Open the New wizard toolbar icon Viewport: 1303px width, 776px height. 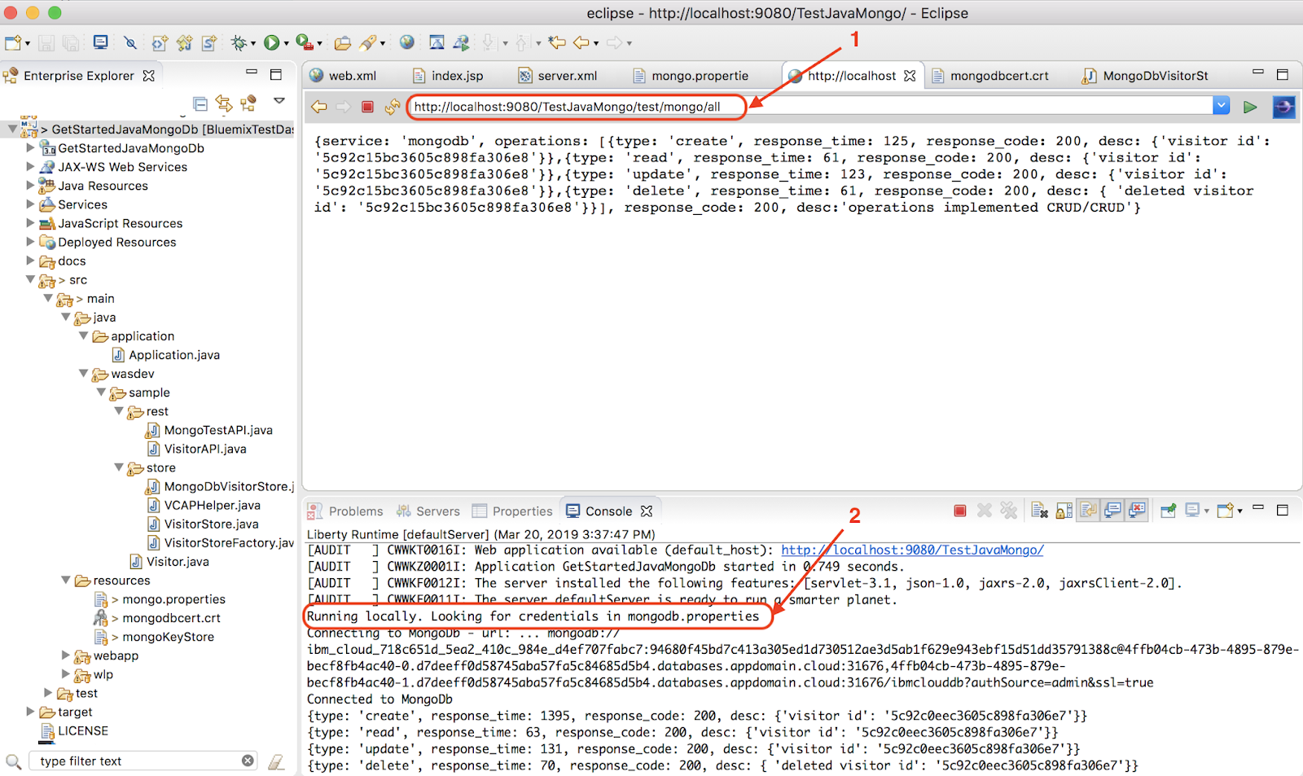(13, 43)
